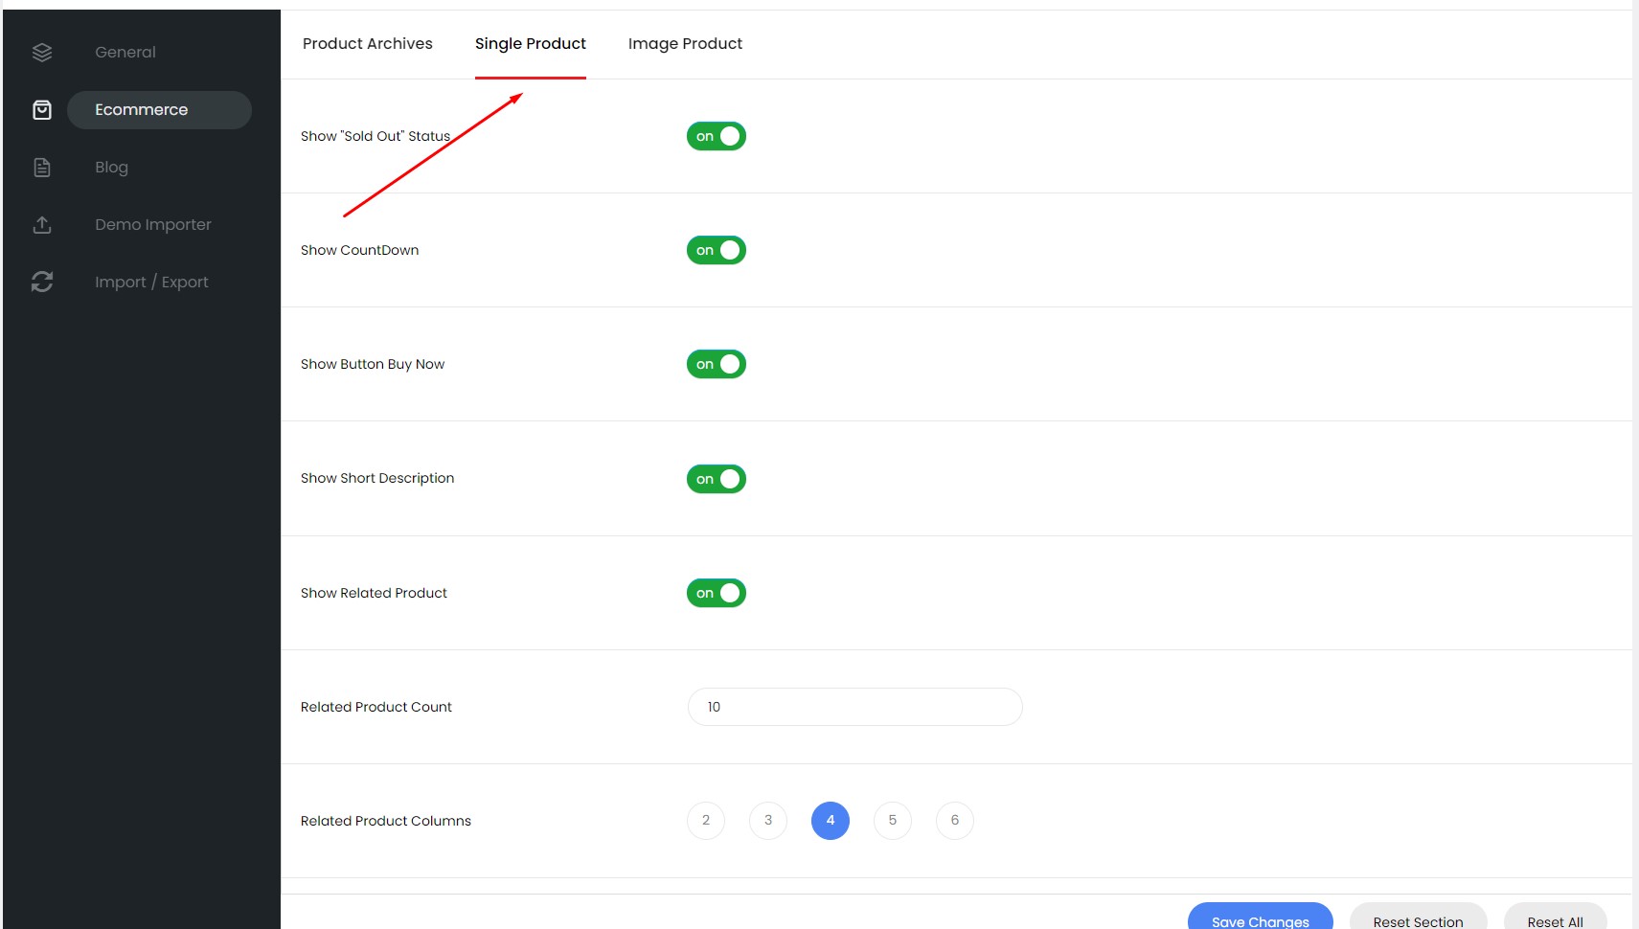The height and width of the screenshot is (929, 1639).
Task: Set related product columns to 2
Action: [x=706, y=821]
